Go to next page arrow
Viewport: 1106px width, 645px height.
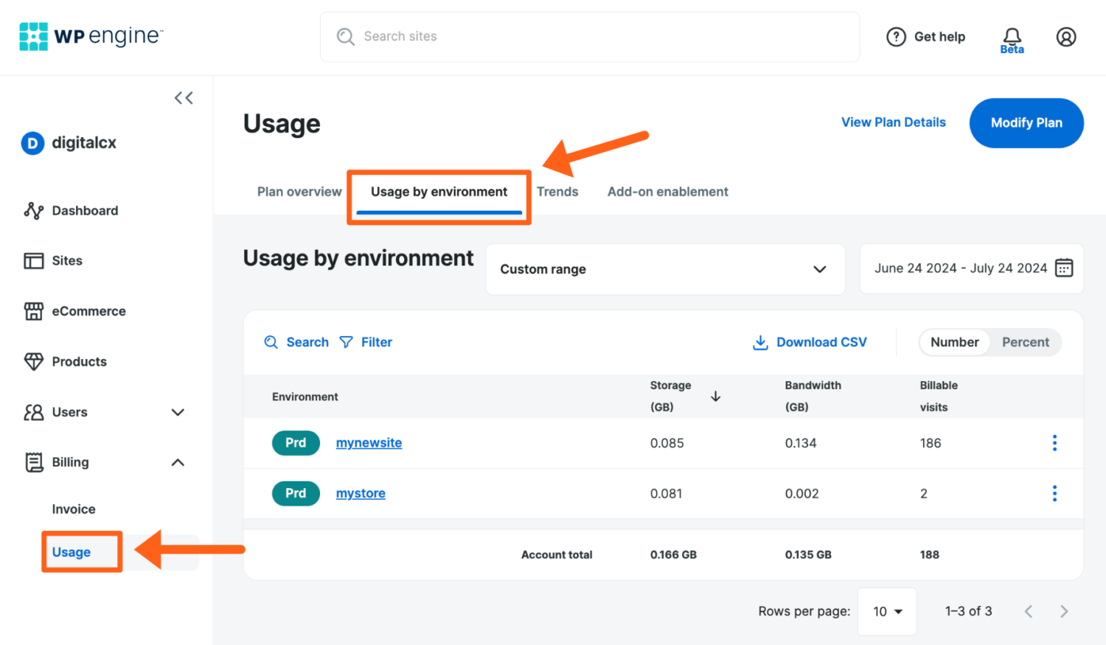[x=1063, y=611]
